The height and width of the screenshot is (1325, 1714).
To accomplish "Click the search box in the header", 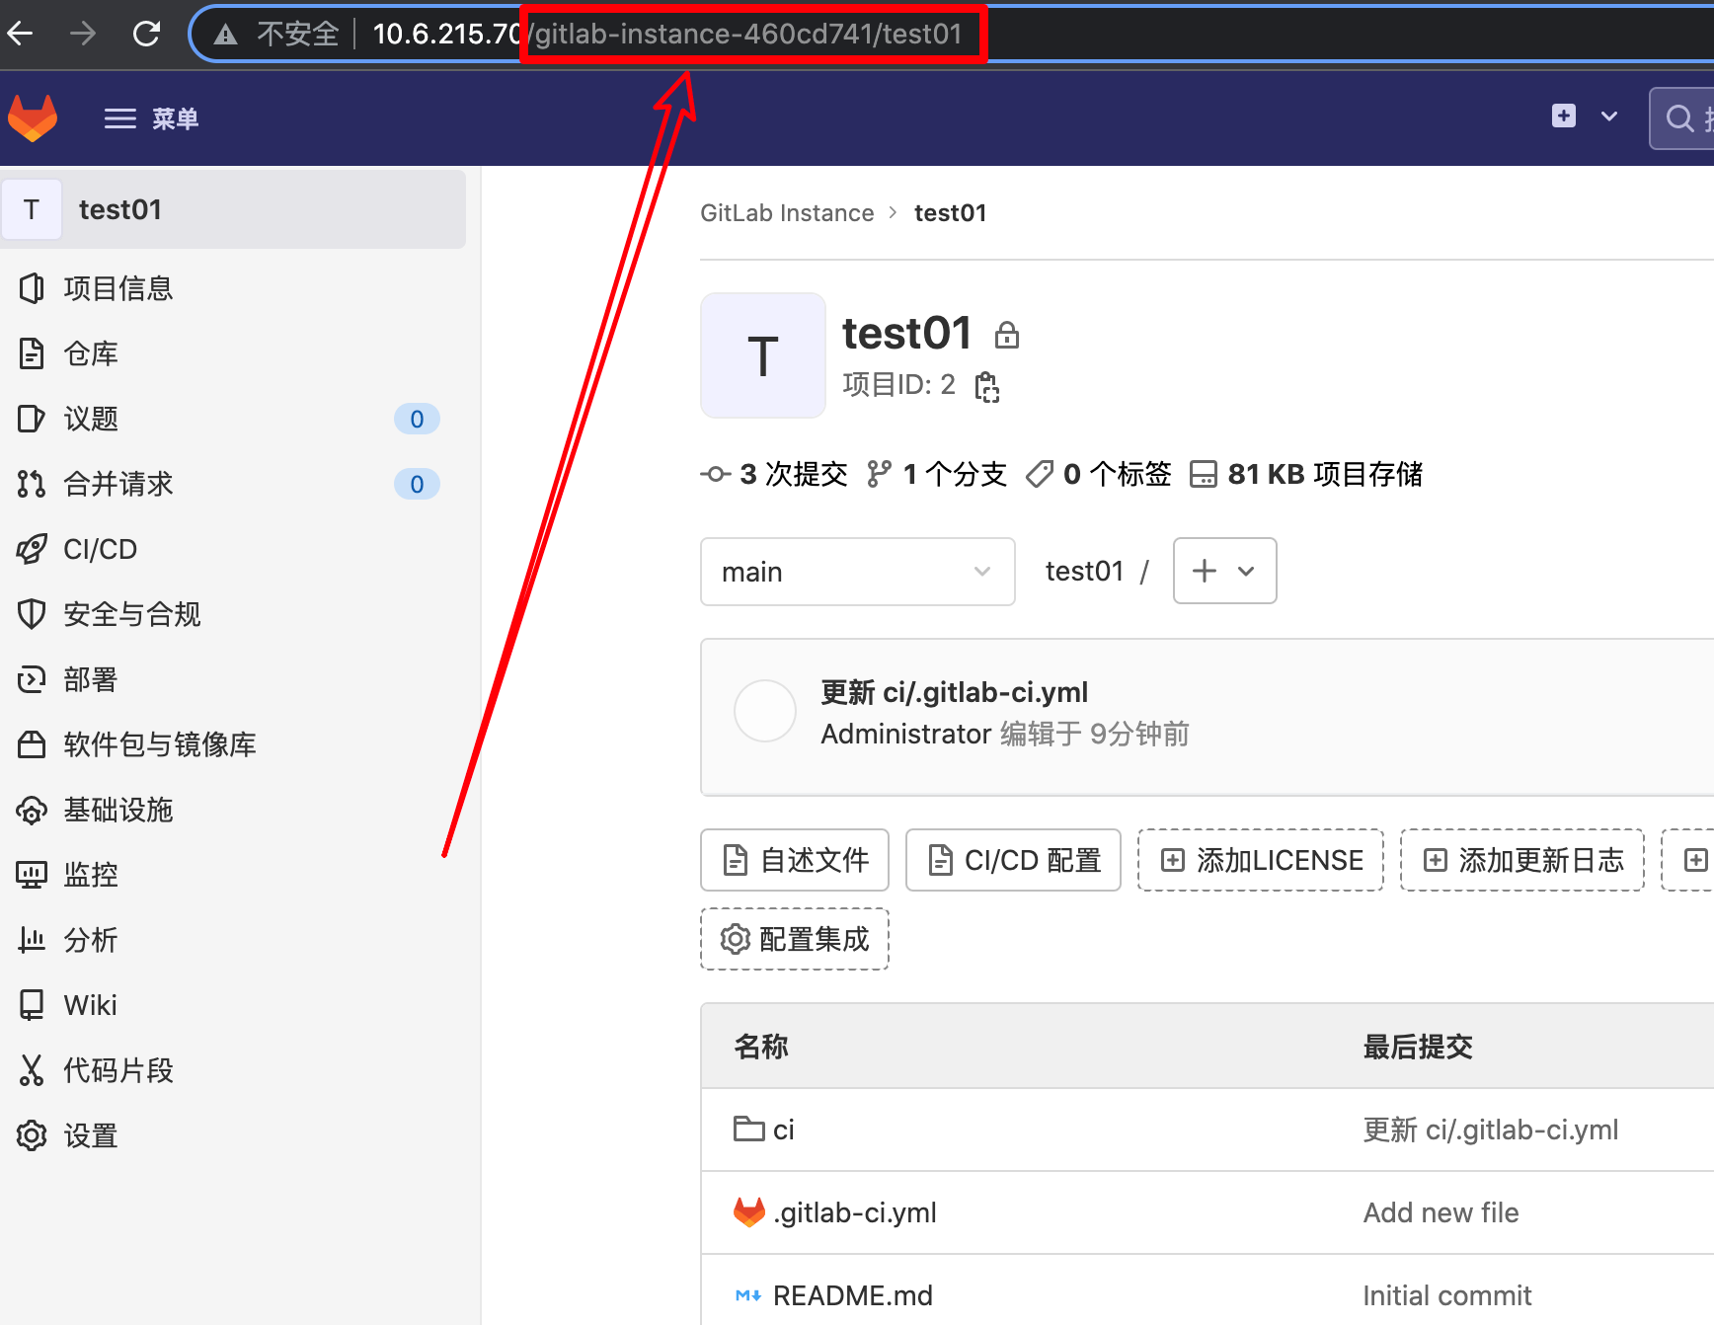I will (x=1682, y=118).
